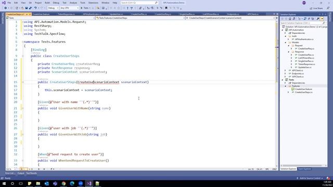Viewport: 333px width, 187px height.
Task: Start the Tests run button
Action: tap(85, 8)
